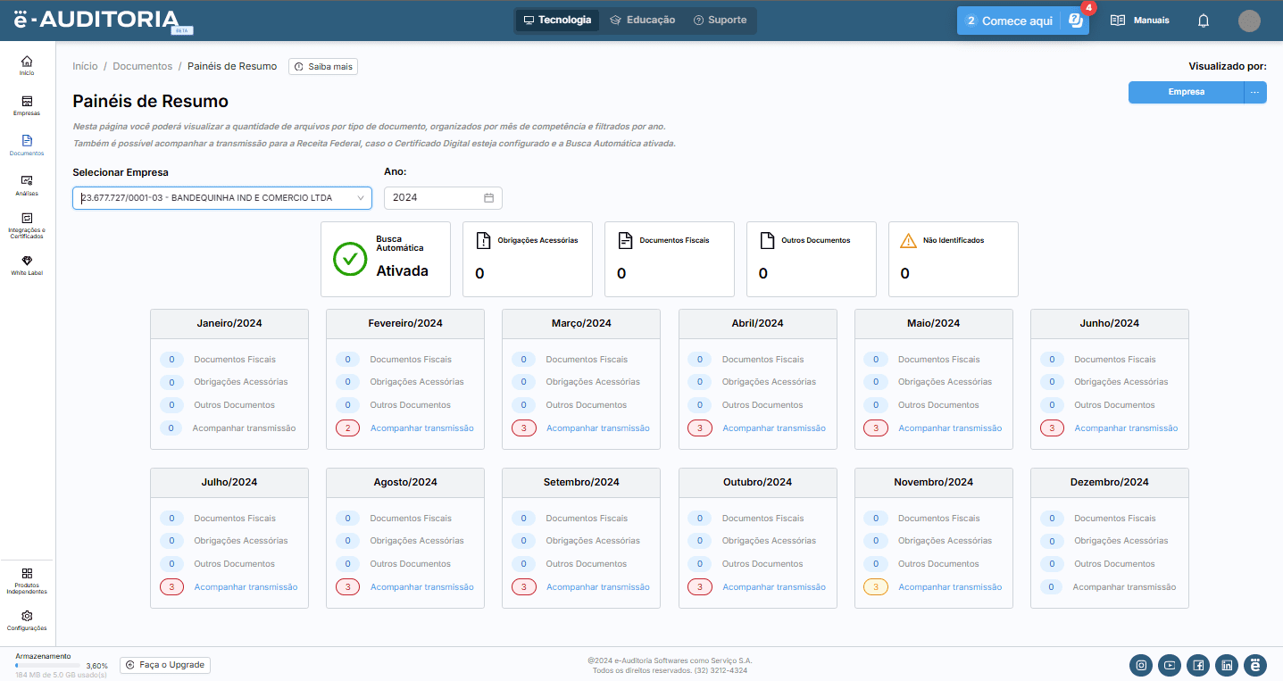The width and height of the screenshot is (1283, 681).
Task: Open Acompanhar transmissão for Setembro/2024
Action: pos(598,587)
